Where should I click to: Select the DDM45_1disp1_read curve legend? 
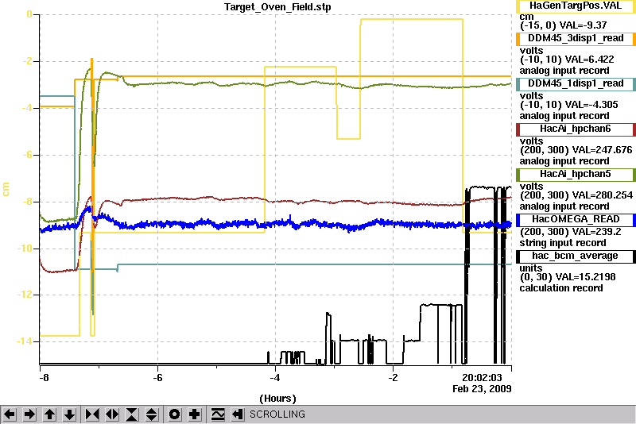[x=576, y=84]
